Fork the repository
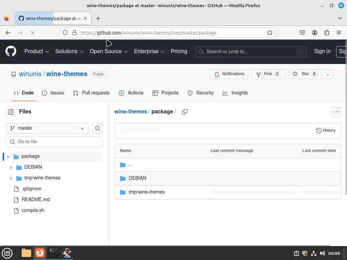This screenshot has width=347, height=260. tap(268, 74)
